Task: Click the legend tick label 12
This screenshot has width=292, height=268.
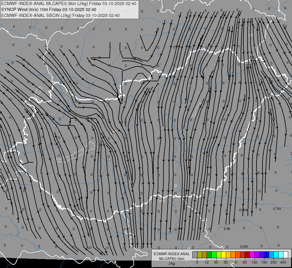Action: (207, 262)
